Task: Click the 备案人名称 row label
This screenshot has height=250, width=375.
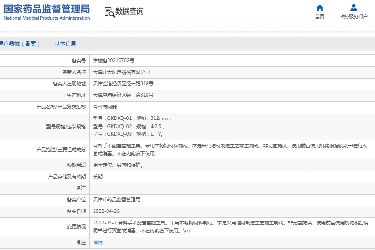Action: (74, 72)
